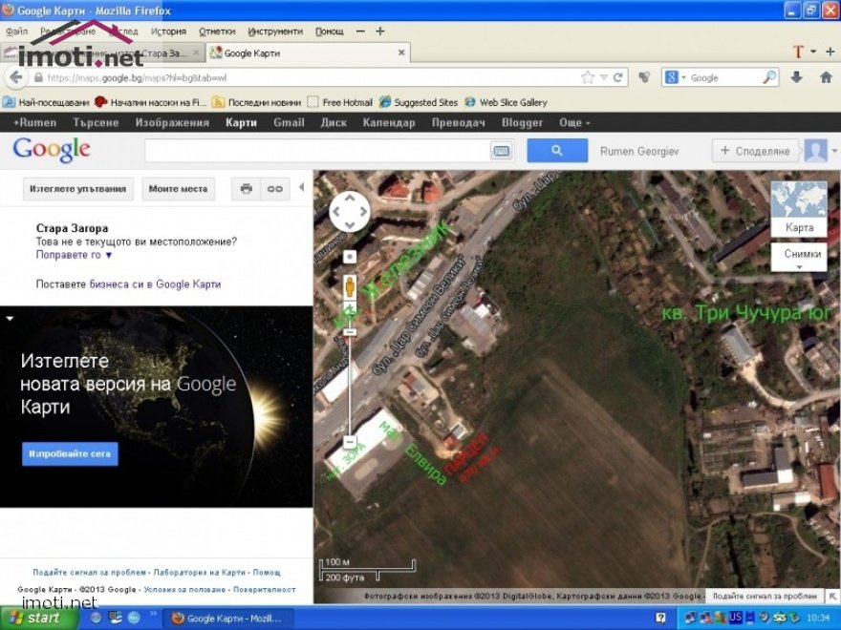Click the search magnifier in Firefox search box
The image size is (841, 630).
769,77
